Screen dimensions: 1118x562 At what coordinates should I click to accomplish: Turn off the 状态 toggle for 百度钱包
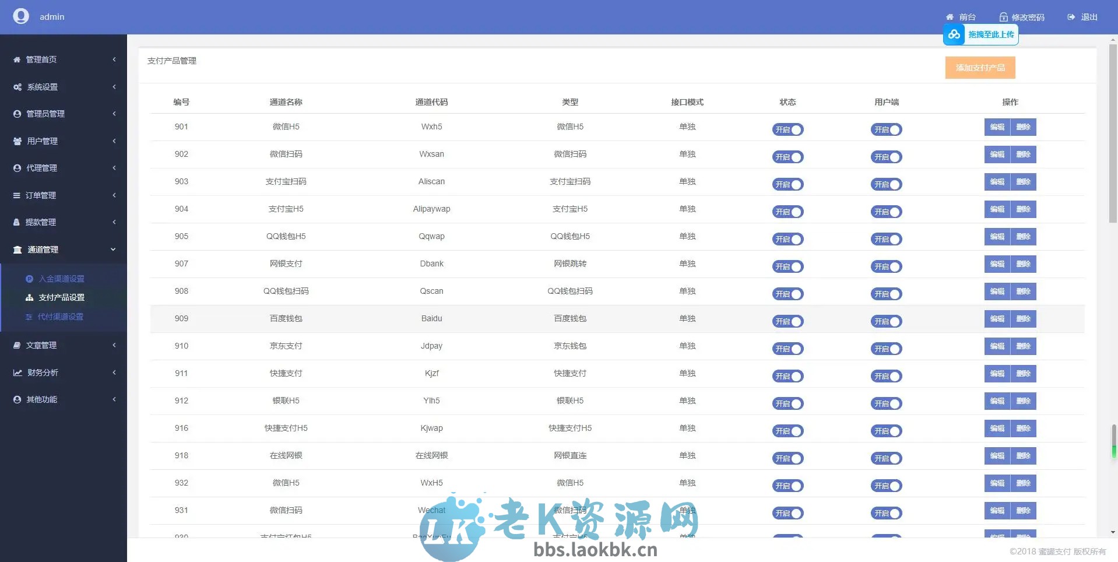pos(787,321)
